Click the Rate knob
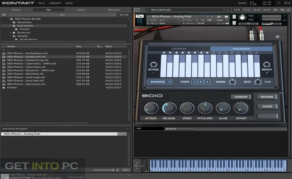The width and height of the screenshot is (292, 179). coord(258,82)
